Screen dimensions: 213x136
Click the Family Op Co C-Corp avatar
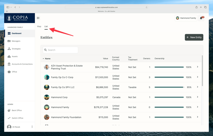(x=47, y=77)
